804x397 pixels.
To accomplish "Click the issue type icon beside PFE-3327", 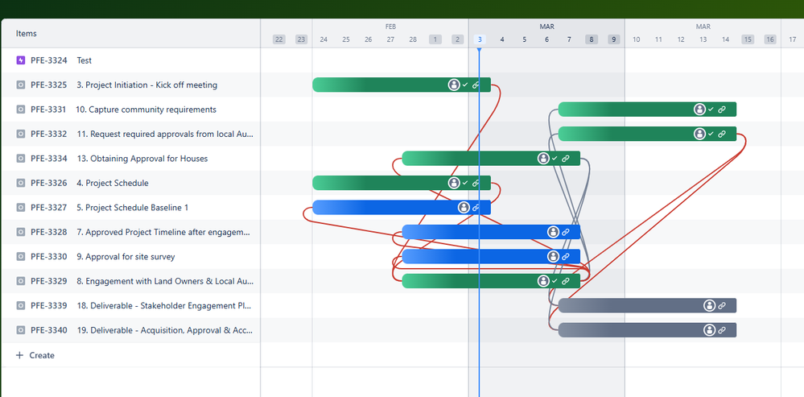I will [x=20, y=208].
